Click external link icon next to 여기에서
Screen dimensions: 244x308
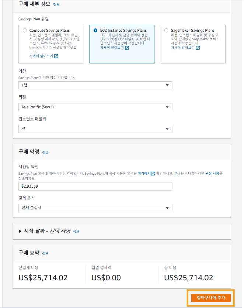pos(153,174)
